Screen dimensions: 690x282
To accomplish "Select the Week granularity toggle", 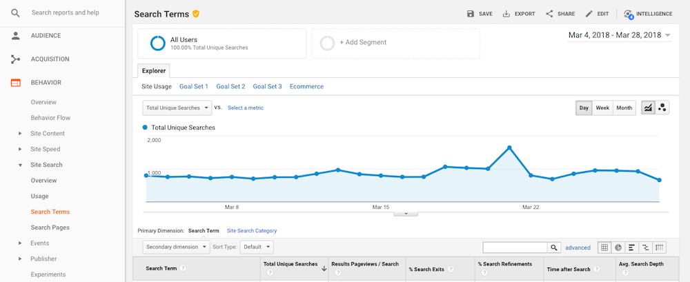I will 602,108.
